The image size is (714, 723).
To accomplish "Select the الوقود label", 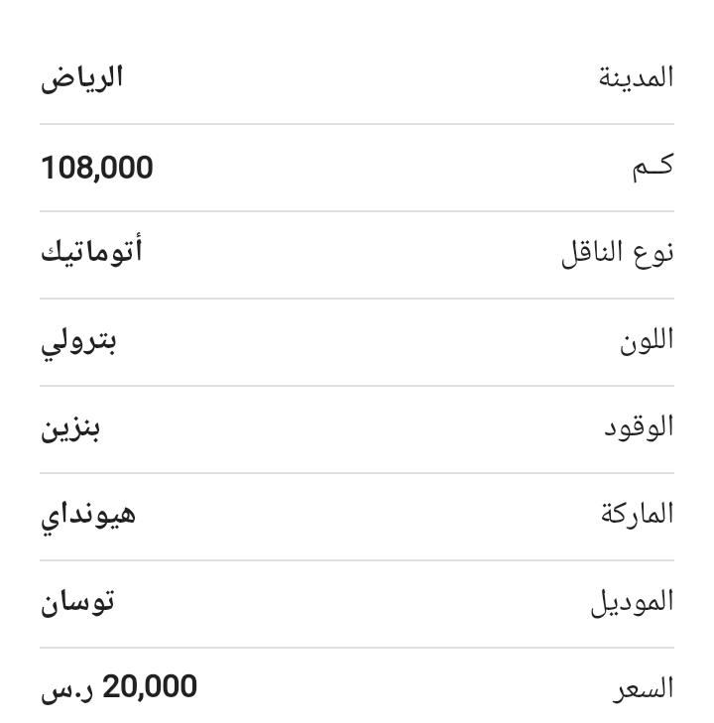I will [x=639, y=427].
